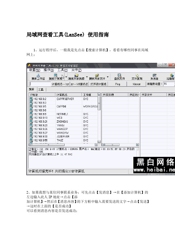Click computer icon of row 192.168.9.55
Image resolution: width=175 pixels, height=248 pixels.
coord(31,140)
